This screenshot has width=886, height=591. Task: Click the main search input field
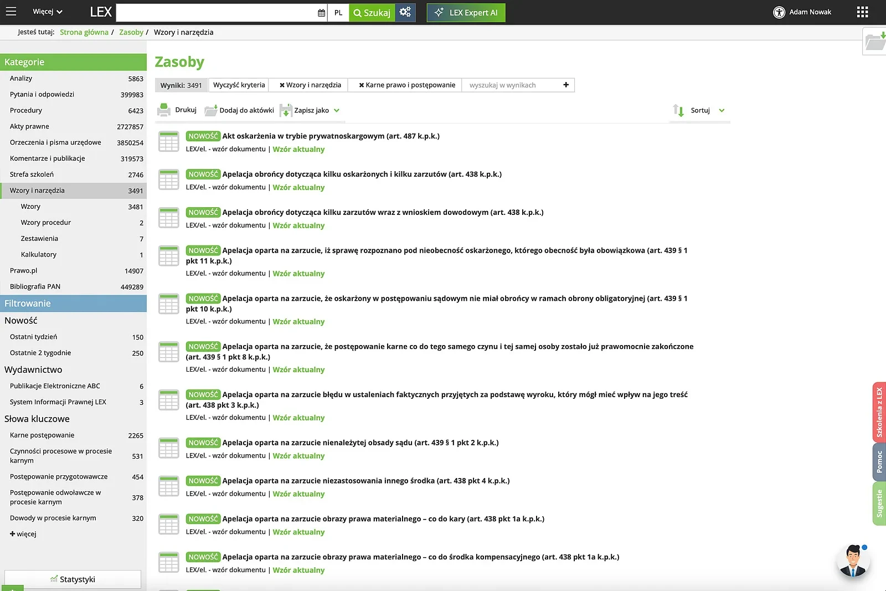tap(216, 13)
